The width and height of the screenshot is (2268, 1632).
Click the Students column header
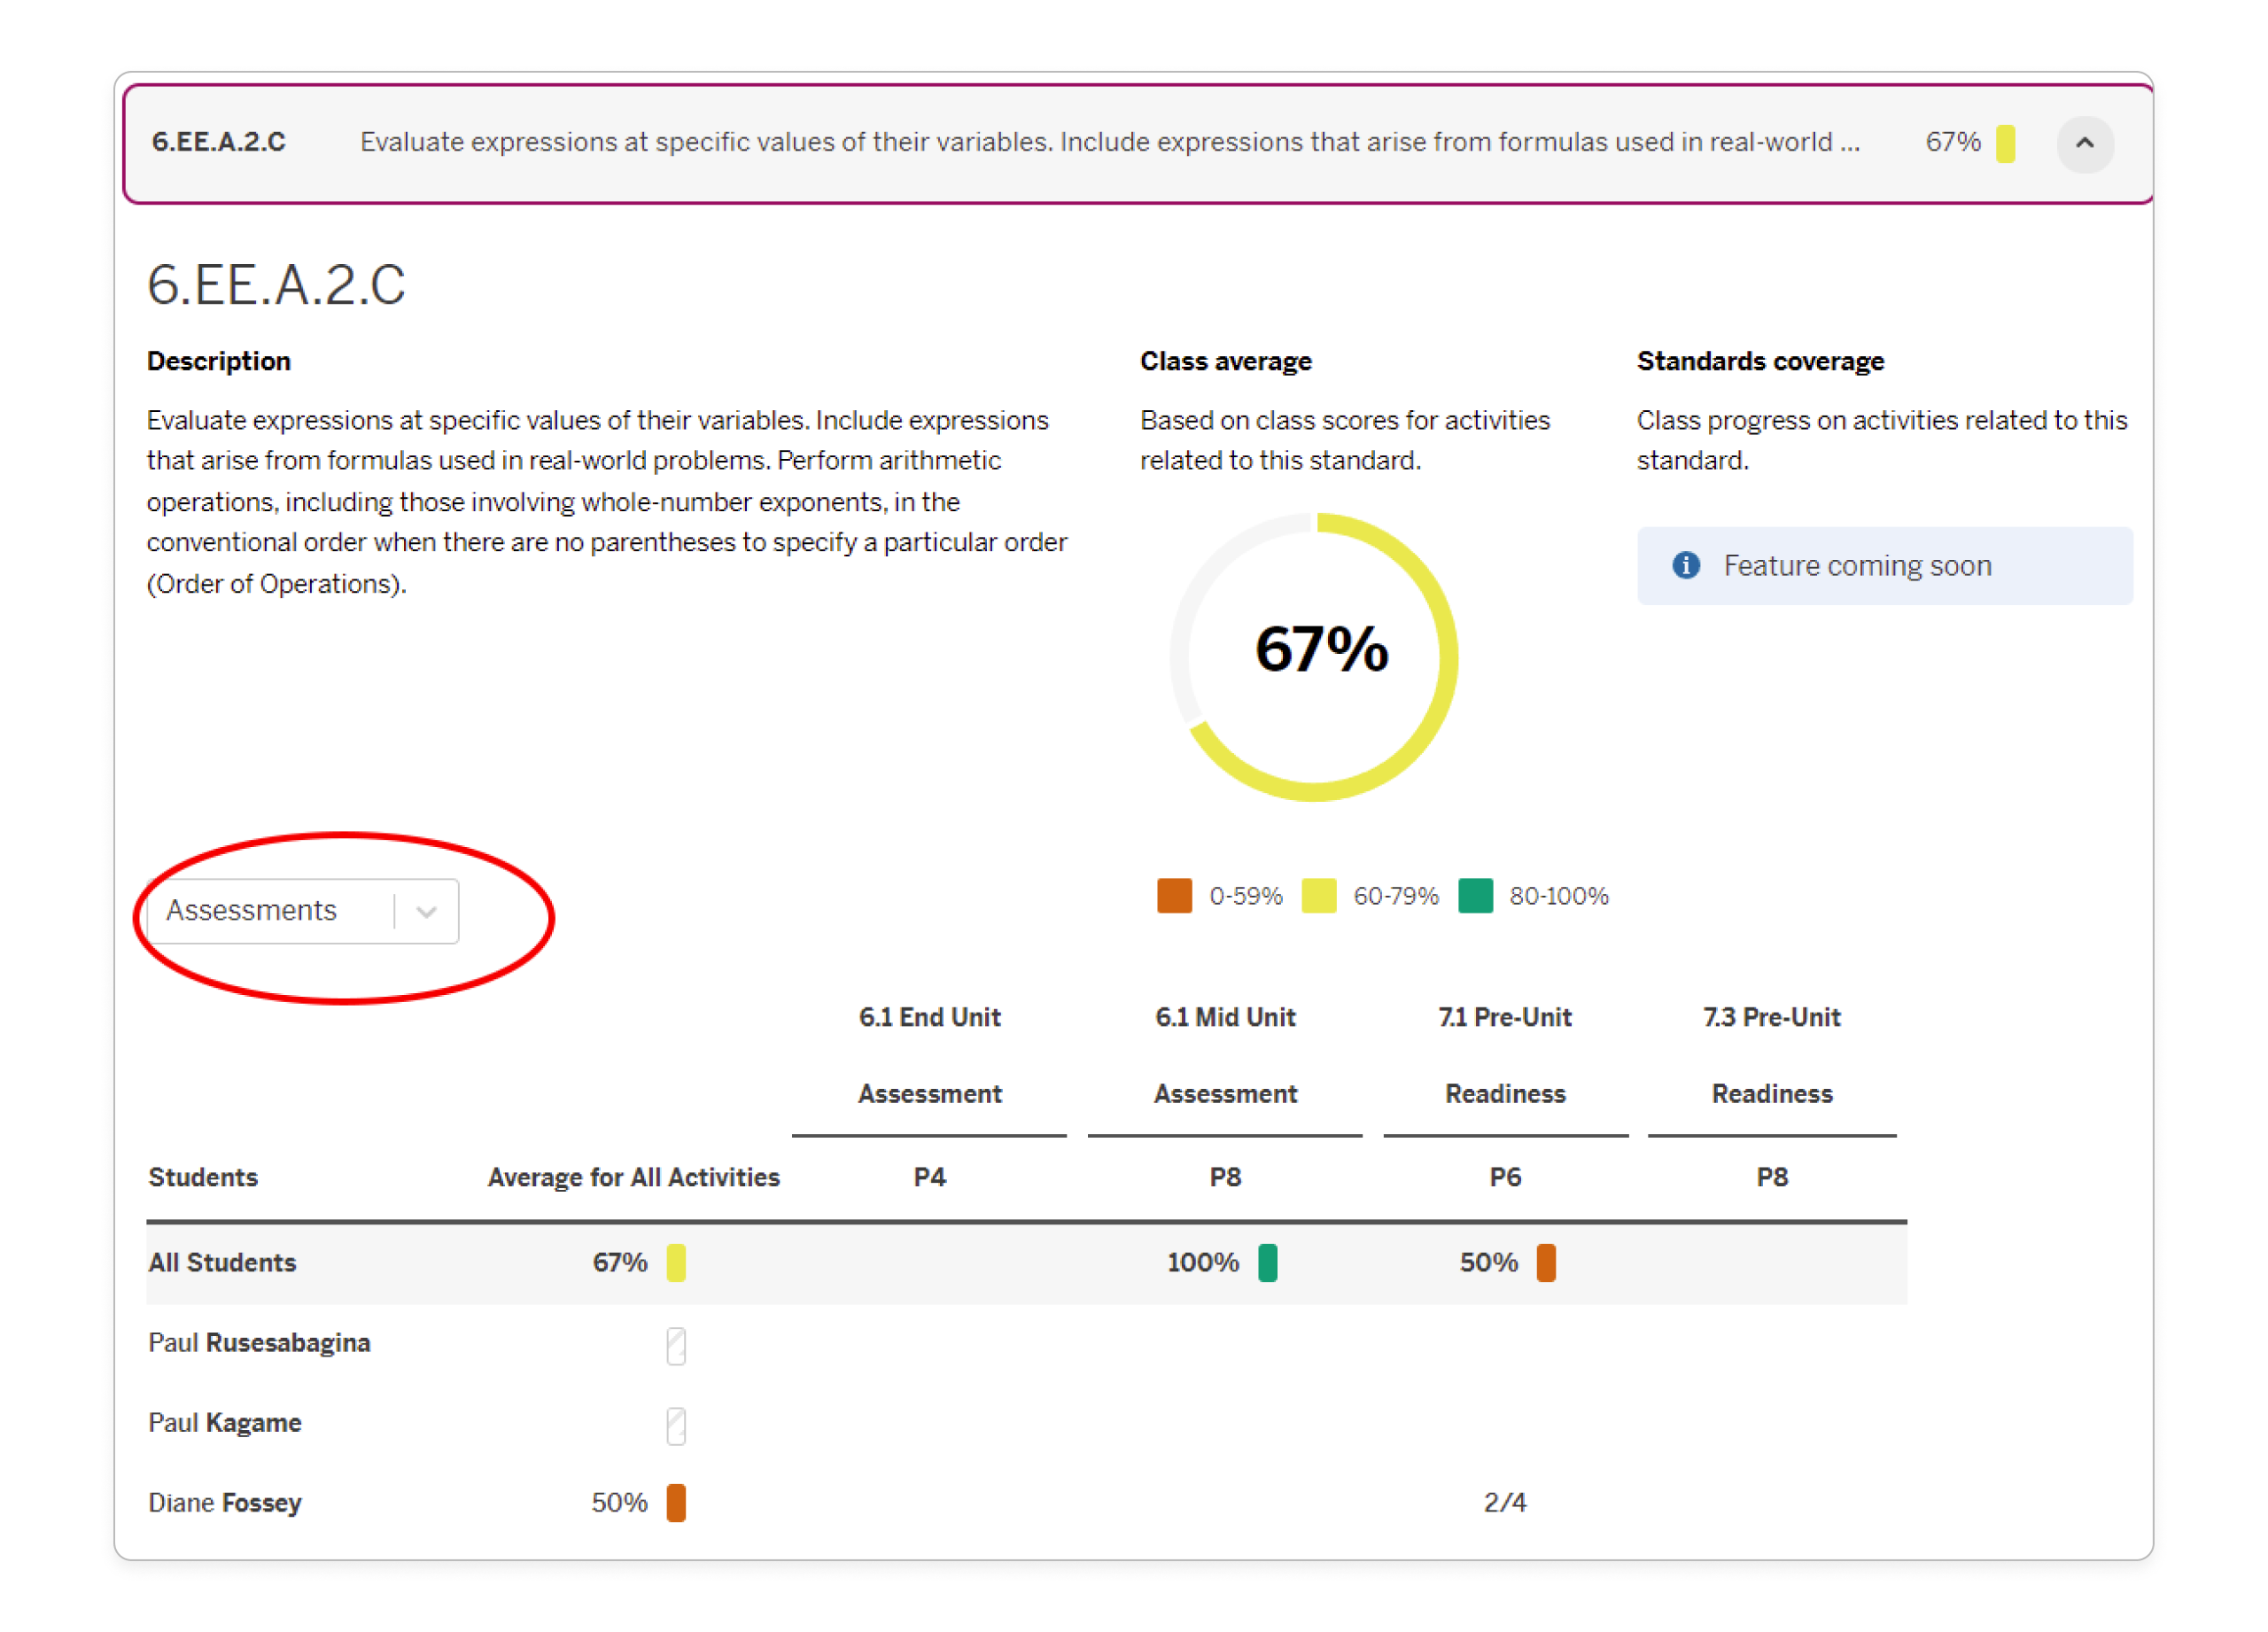tap(203, 1177)
